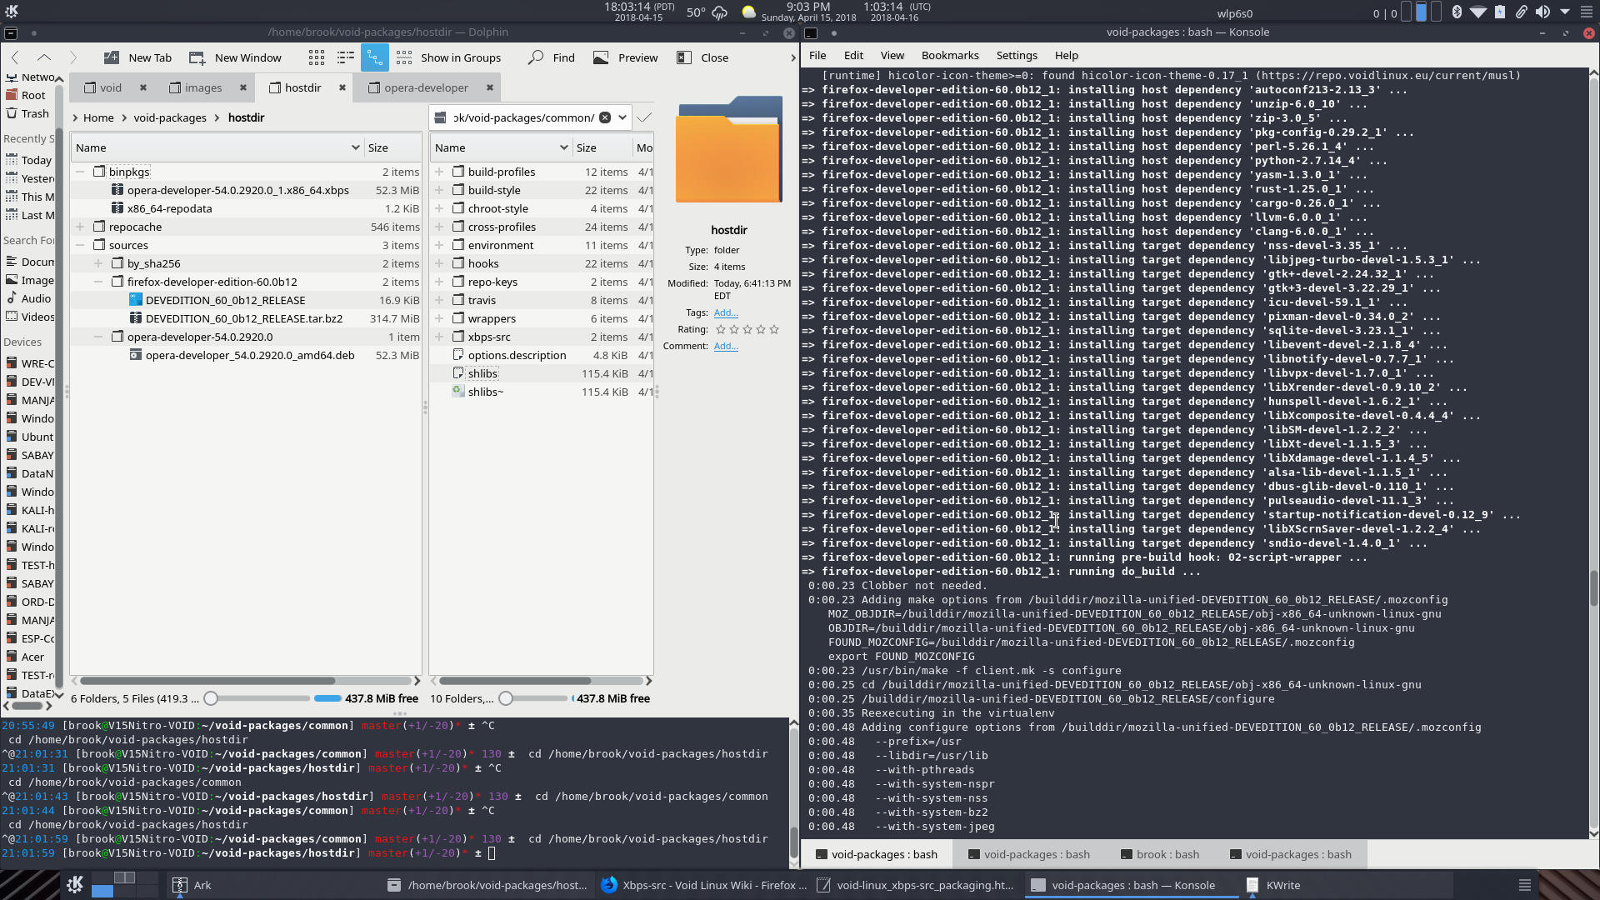1600x900 pixels.
Task: Expand the by_sha256 folder
Action: click(x=98, y=263)
